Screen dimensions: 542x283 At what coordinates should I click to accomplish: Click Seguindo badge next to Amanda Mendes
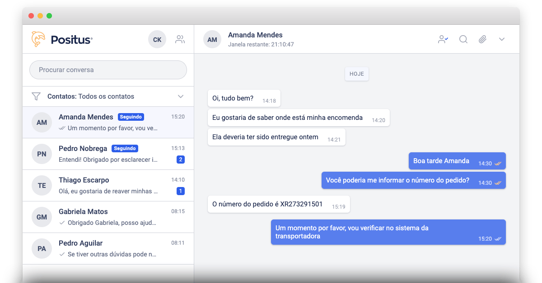131,117
